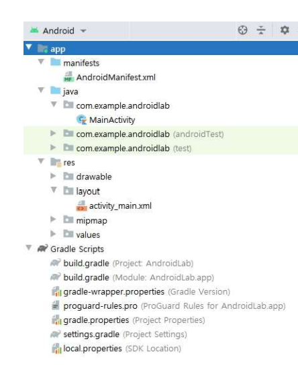Click the java folder icon
Screen dimensions: 298x380
click(x=56, y=91)
